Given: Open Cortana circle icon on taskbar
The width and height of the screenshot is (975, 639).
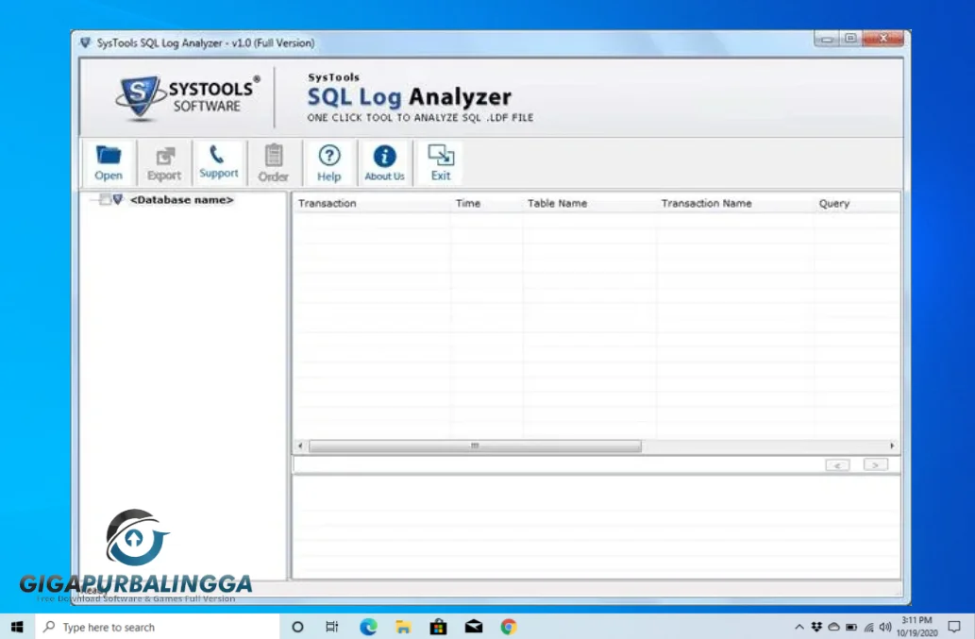Looking at the screenshot, I should point(297,627).
